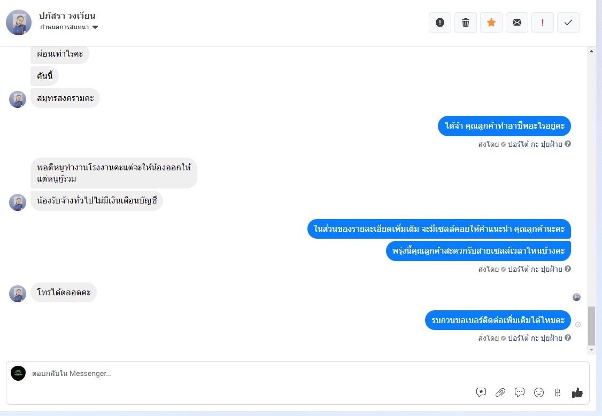Mark conversation as spam with exclamation circle icon
The width and height of the screenshot is (602, 416).
pyautogui.click(x=440, y=22)
